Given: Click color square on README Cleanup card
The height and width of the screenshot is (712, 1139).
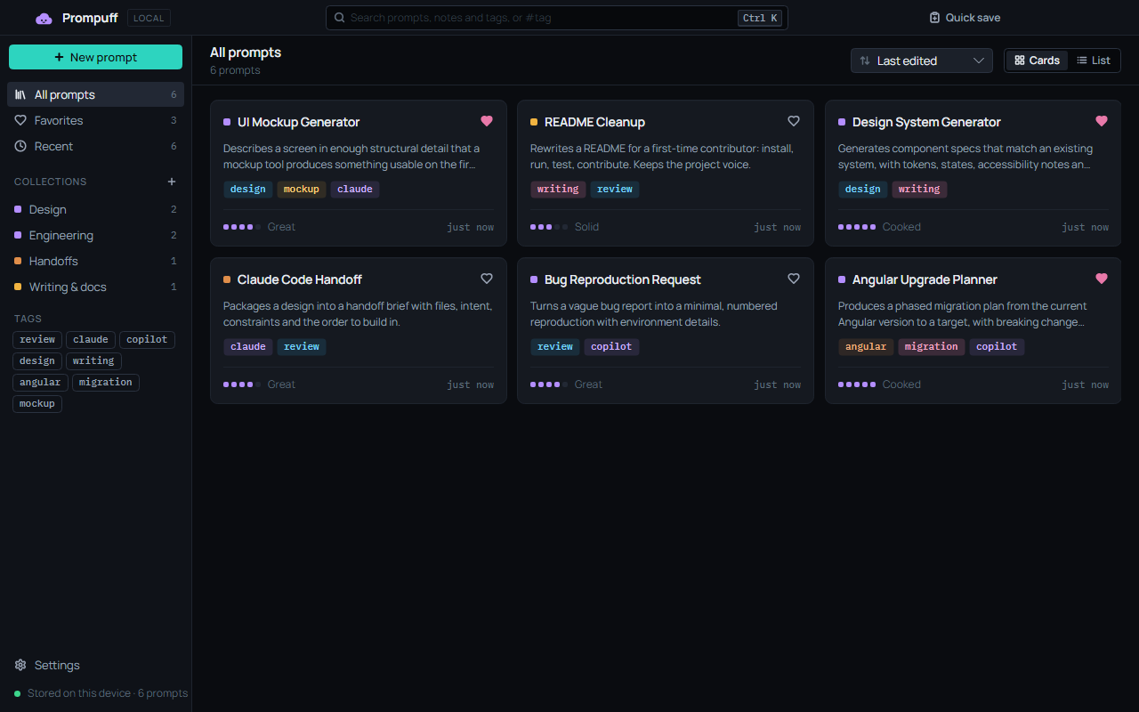Looking at the screenshot, I should 534,122.
